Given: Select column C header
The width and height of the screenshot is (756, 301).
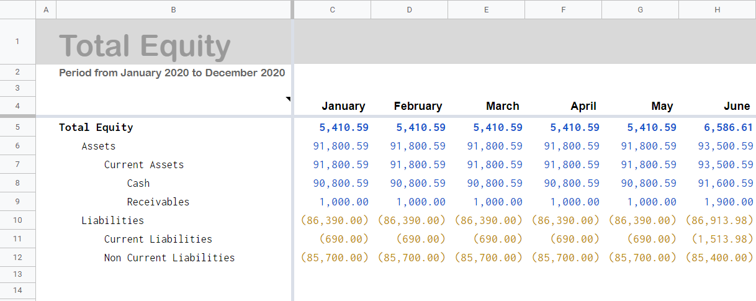Looking at the screenshot, I should coord(332,9).
